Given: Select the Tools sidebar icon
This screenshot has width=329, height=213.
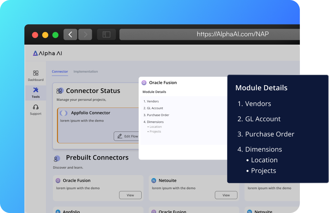Looking at the screenshot, I should point(36,90).
